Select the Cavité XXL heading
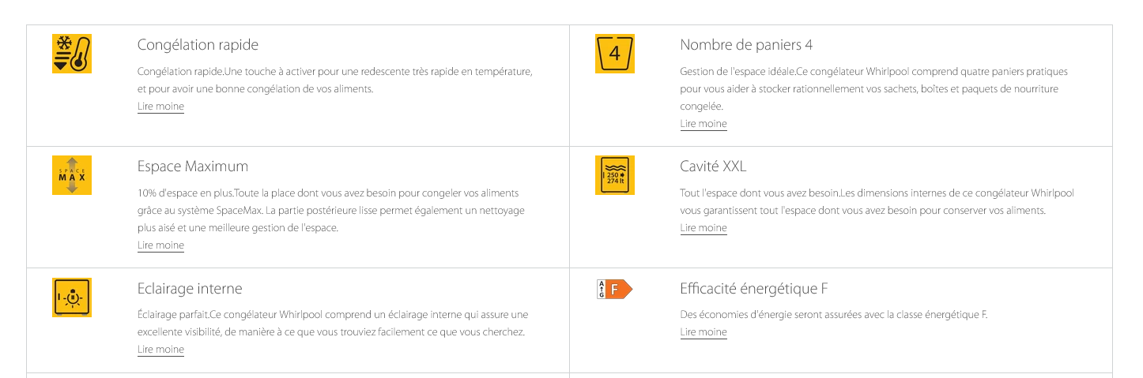The image size is (1143, 378). click(x=713, y=167)
